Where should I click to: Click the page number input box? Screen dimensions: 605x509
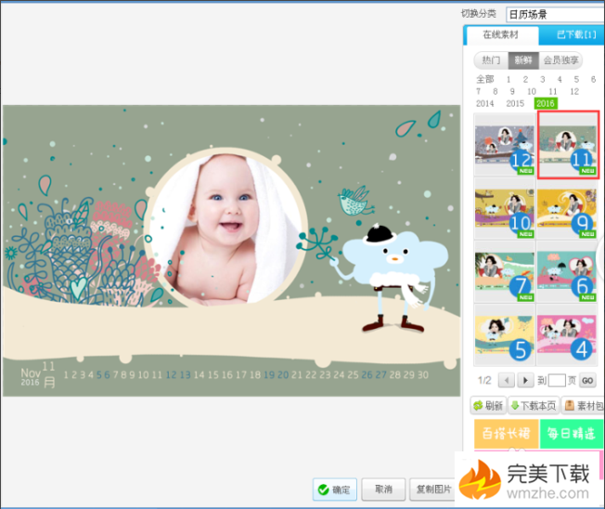[x=557, y=381]
